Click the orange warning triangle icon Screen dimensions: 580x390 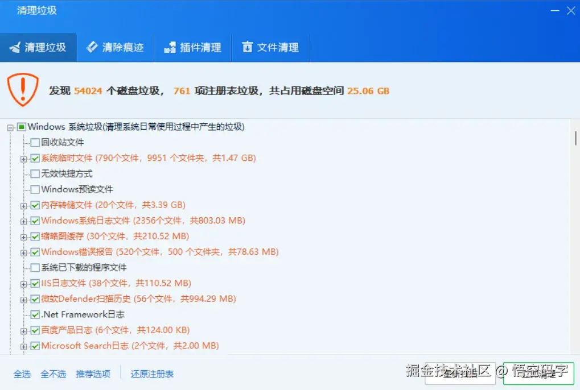click(23, 89)
